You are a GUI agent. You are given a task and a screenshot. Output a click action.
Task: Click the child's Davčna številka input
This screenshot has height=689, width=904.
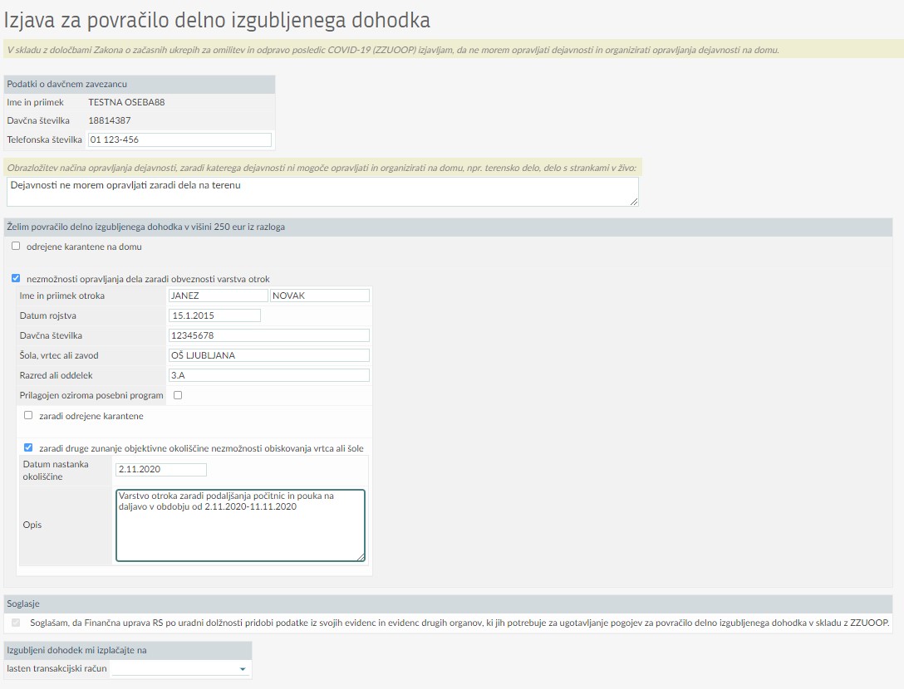click(x=268, y=335)
